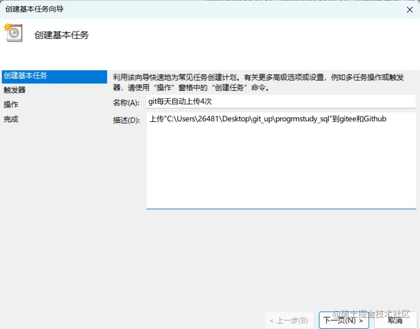Viewport: 420px width, 329px height.
Task: Click the dialog title 创建基本任务向导
Action: (x=35, y=8)
